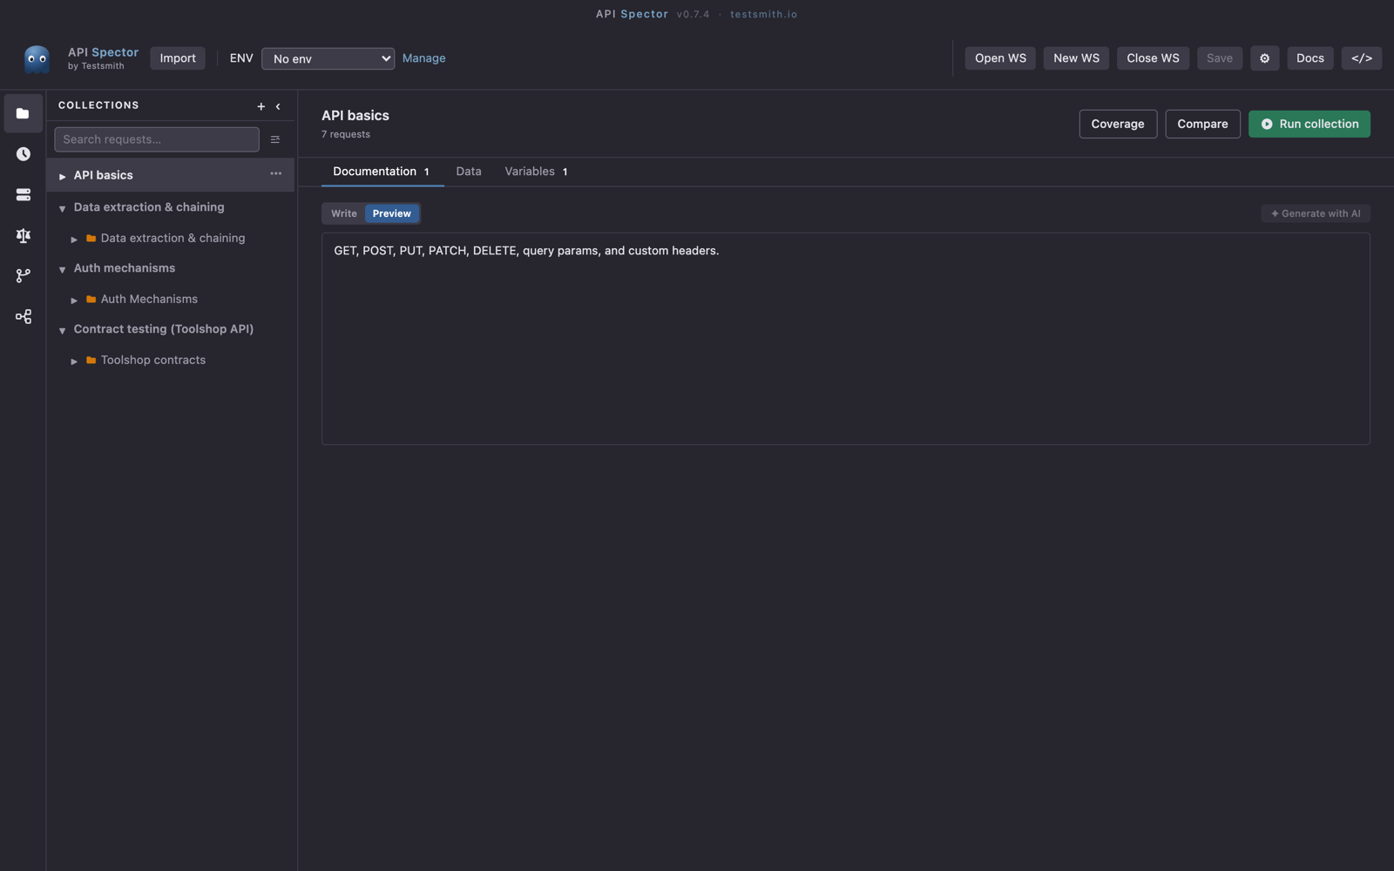Screen dimensions: 1394x871
Task: Click the Auth Mechanisms folder icon
Action: pyautogui.click(x=91, y=300)
